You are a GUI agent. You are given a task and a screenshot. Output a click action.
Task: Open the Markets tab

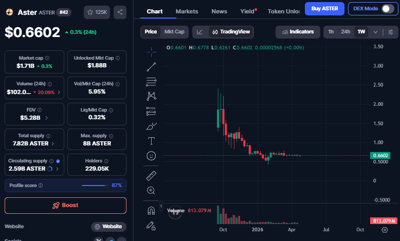[x=187, y=11]
